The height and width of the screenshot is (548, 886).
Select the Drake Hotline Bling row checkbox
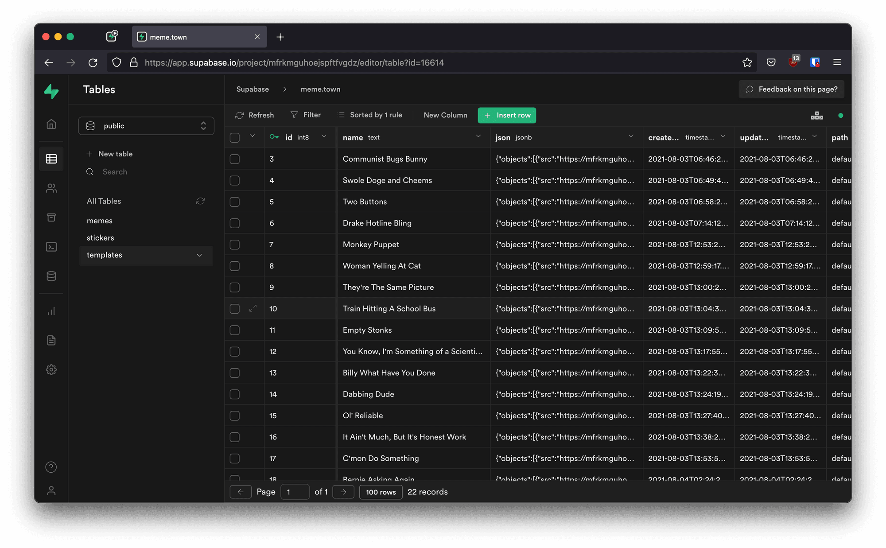tap(235, 223)
